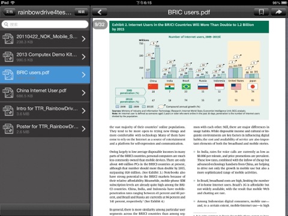This screenshot has width=288, height=216.
Task: Tap the PDF icon for 20110422_NOK_Mobile_S
Action: click(x=8, y=39)
